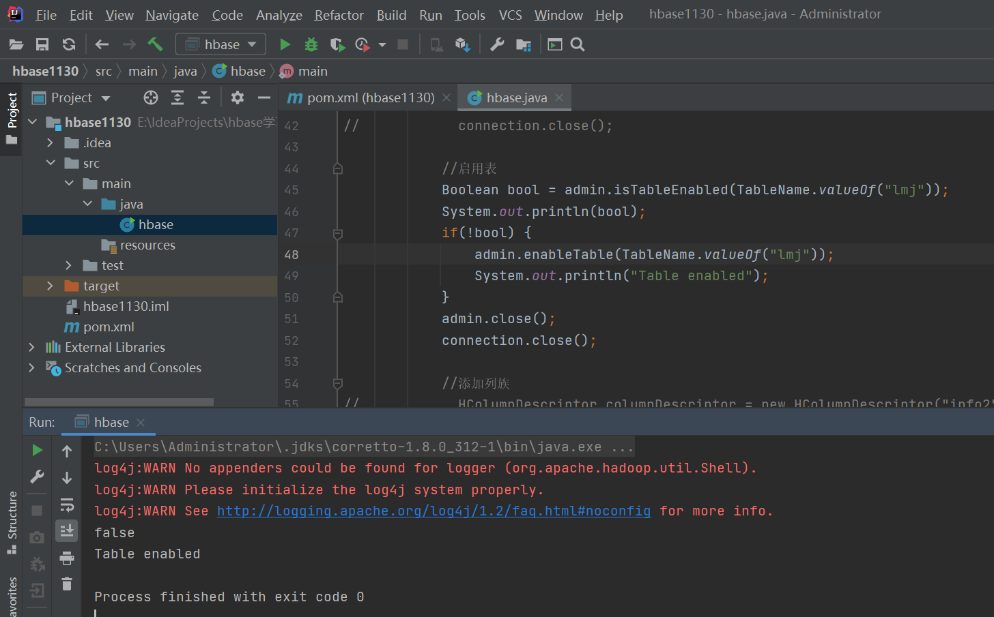Close the hbase.java editor tab
994x617 pixels.
(559, 98)
